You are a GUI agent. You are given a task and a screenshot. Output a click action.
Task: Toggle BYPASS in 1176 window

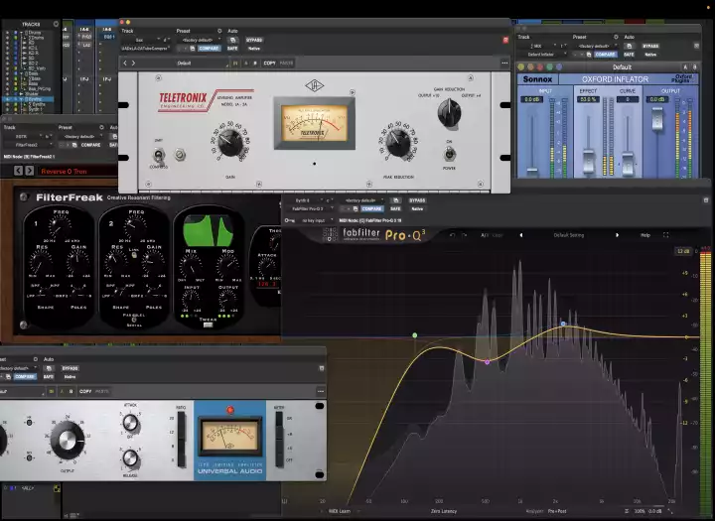[70, 368]
